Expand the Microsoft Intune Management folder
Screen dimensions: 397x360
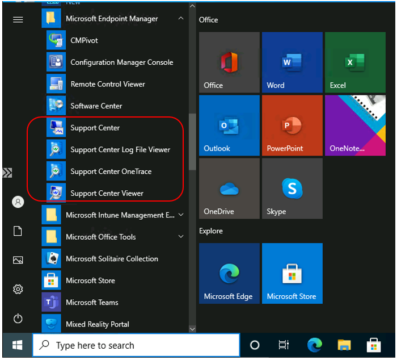[x=181, y=215]
